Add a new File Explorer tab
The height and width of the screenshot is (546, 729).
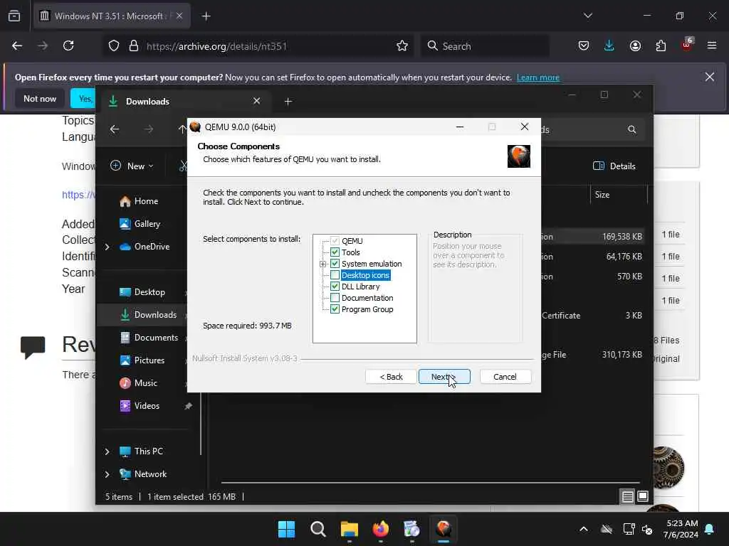point(288,101)
